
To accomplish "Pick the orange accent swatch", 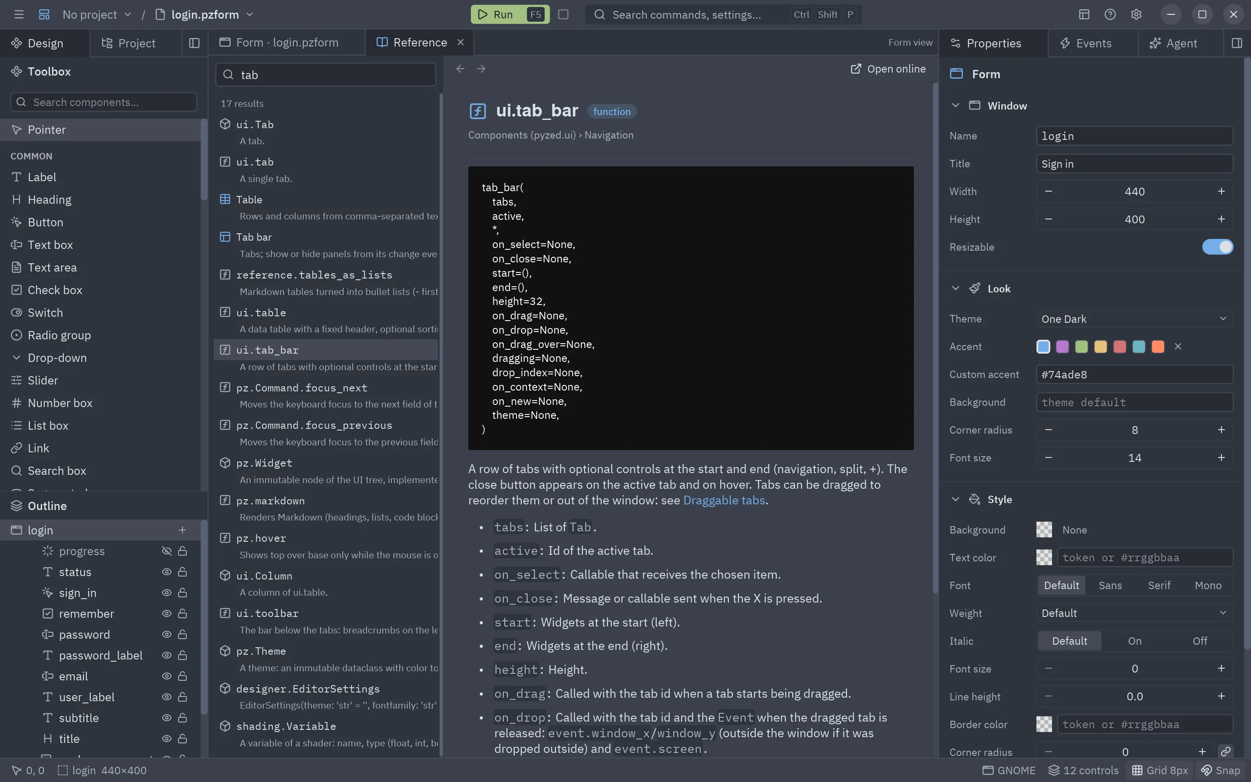I will (1158, 347).
